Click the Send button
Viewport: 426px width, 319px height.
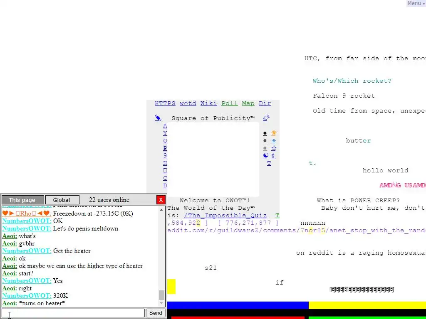click(x=156, y=313)
